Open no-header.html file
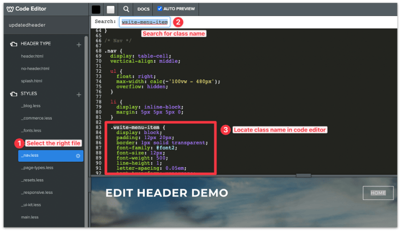This screenshot has height=231, width=402. (x=35, y=68)
